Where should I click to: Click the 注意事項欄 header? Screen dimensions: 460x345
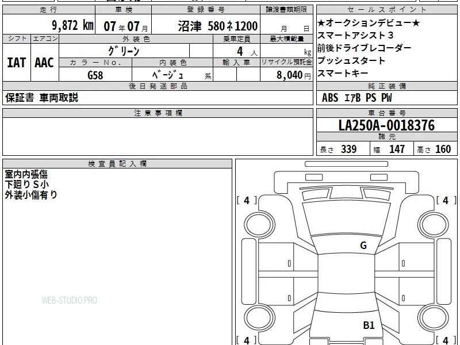pos(158,113)
